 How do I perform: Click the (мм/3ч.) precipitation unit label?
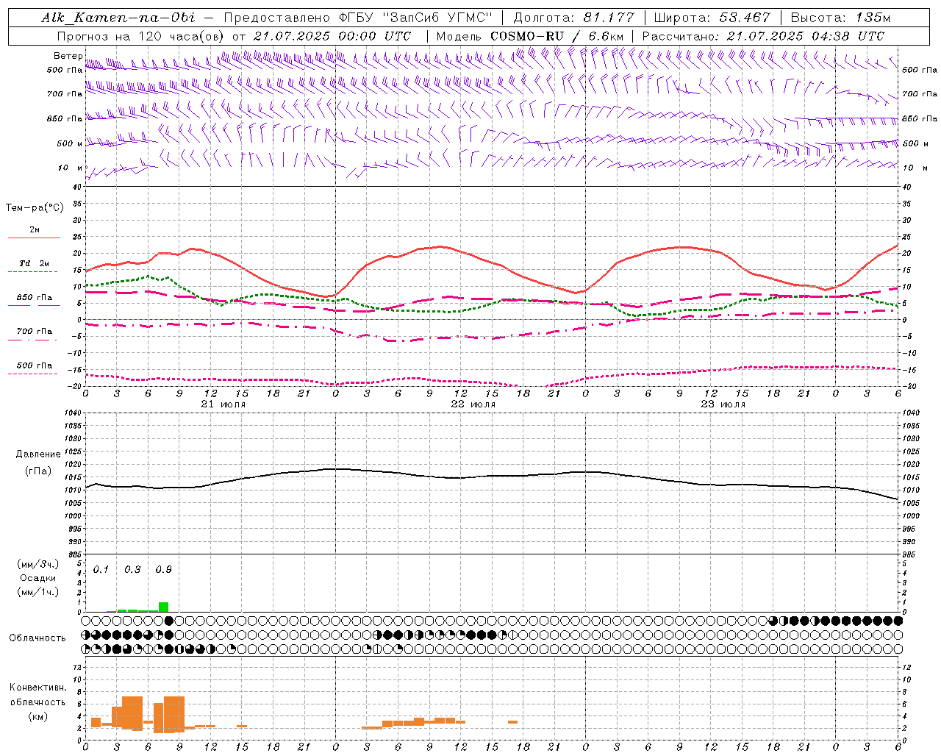point(38,564)
